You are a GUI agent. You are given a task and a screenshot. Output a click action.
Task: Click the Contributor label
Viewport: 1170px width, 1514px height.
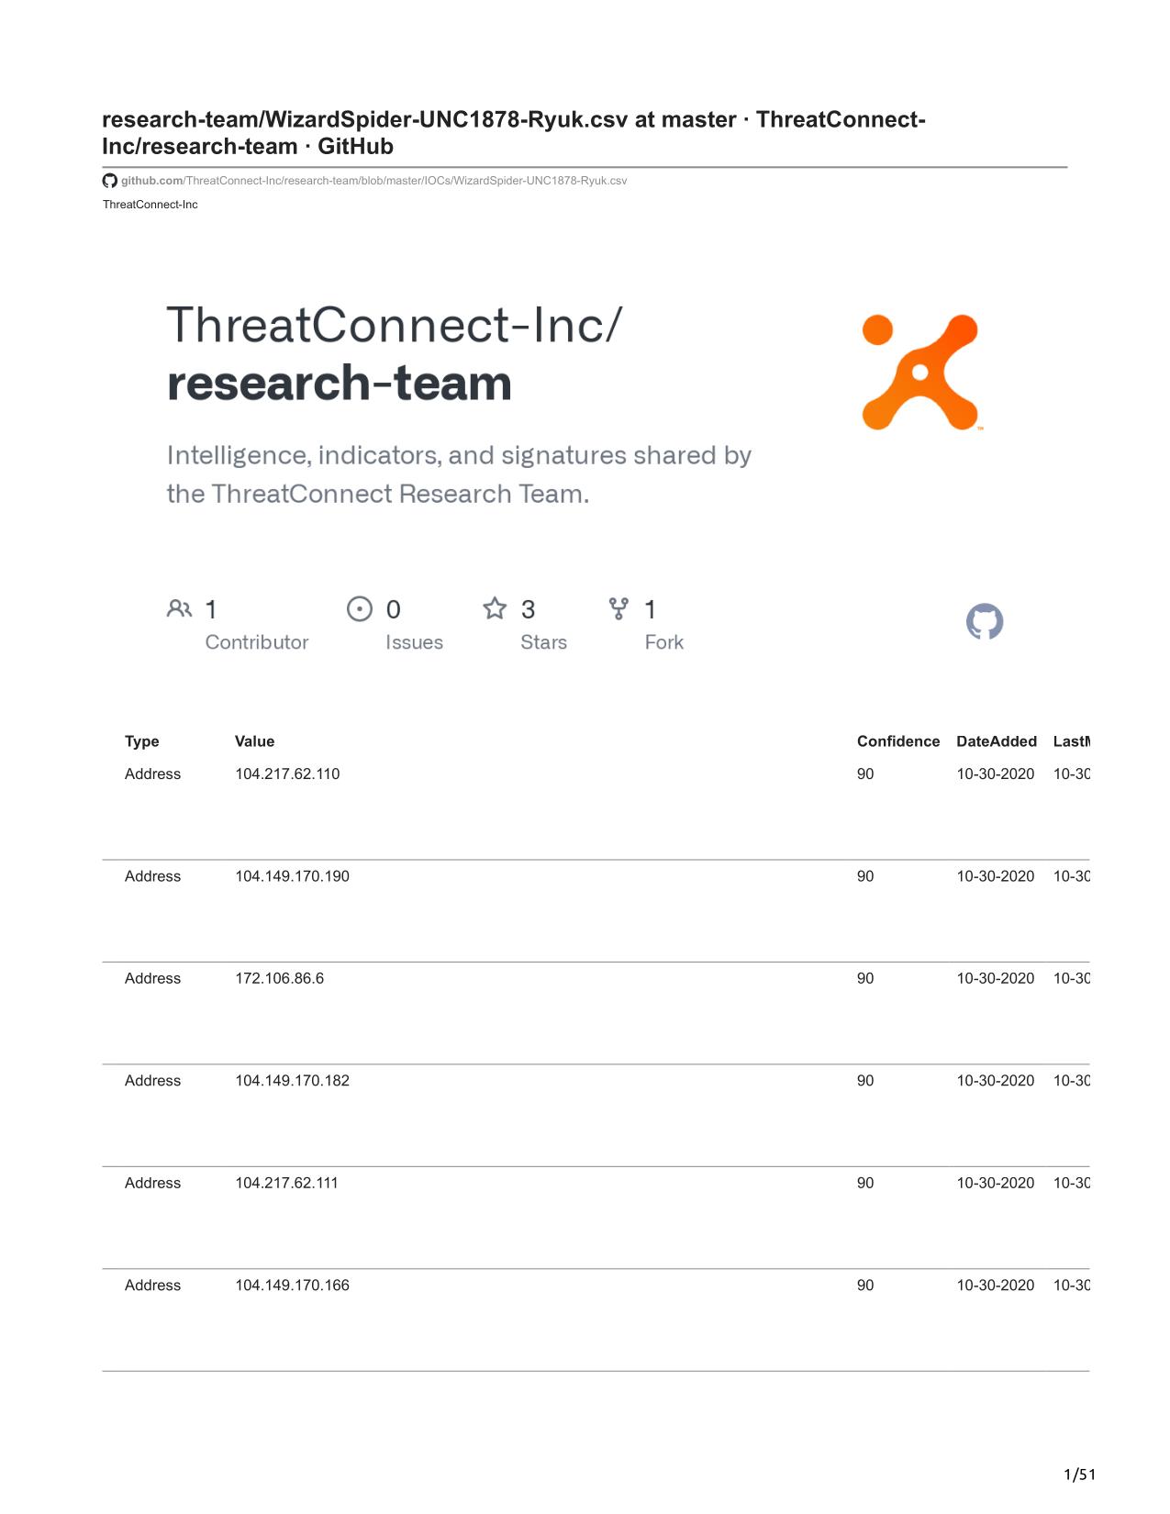pos(257,642)
